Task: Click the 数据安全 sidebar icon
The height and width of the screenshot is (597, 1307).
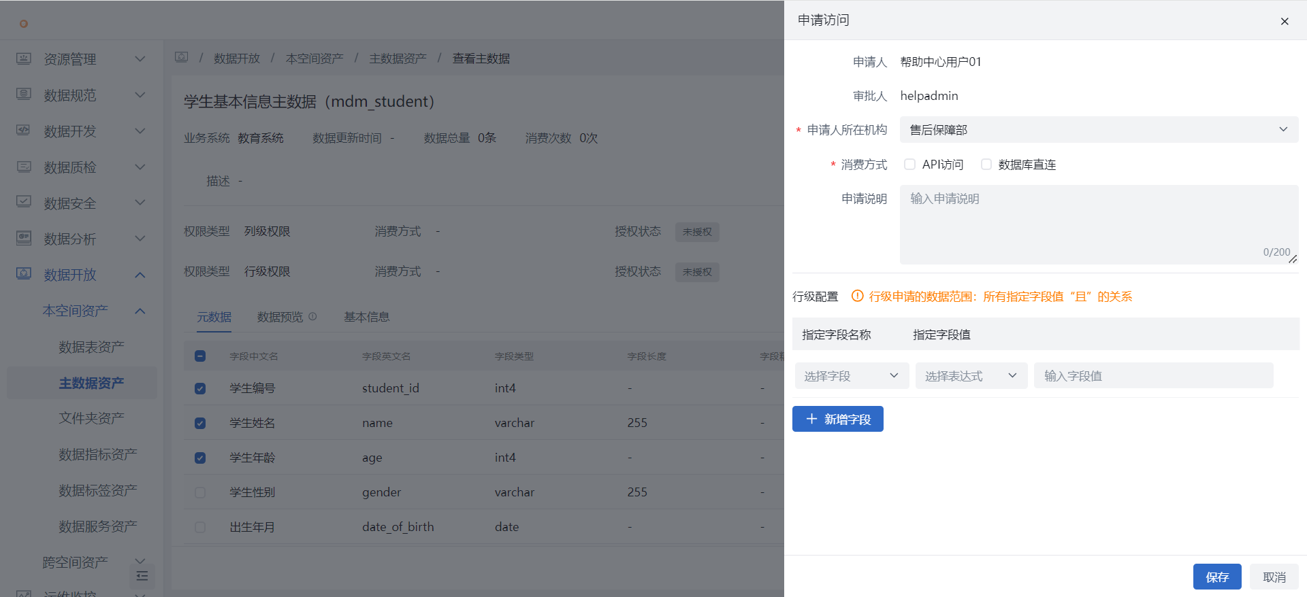Action: [24, 202]
